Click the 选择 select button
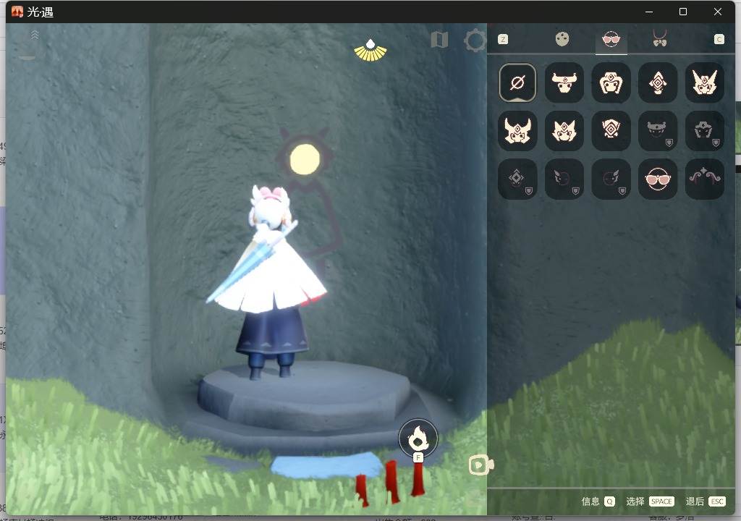This screenshot has height=521, width=741. (650, 501)
